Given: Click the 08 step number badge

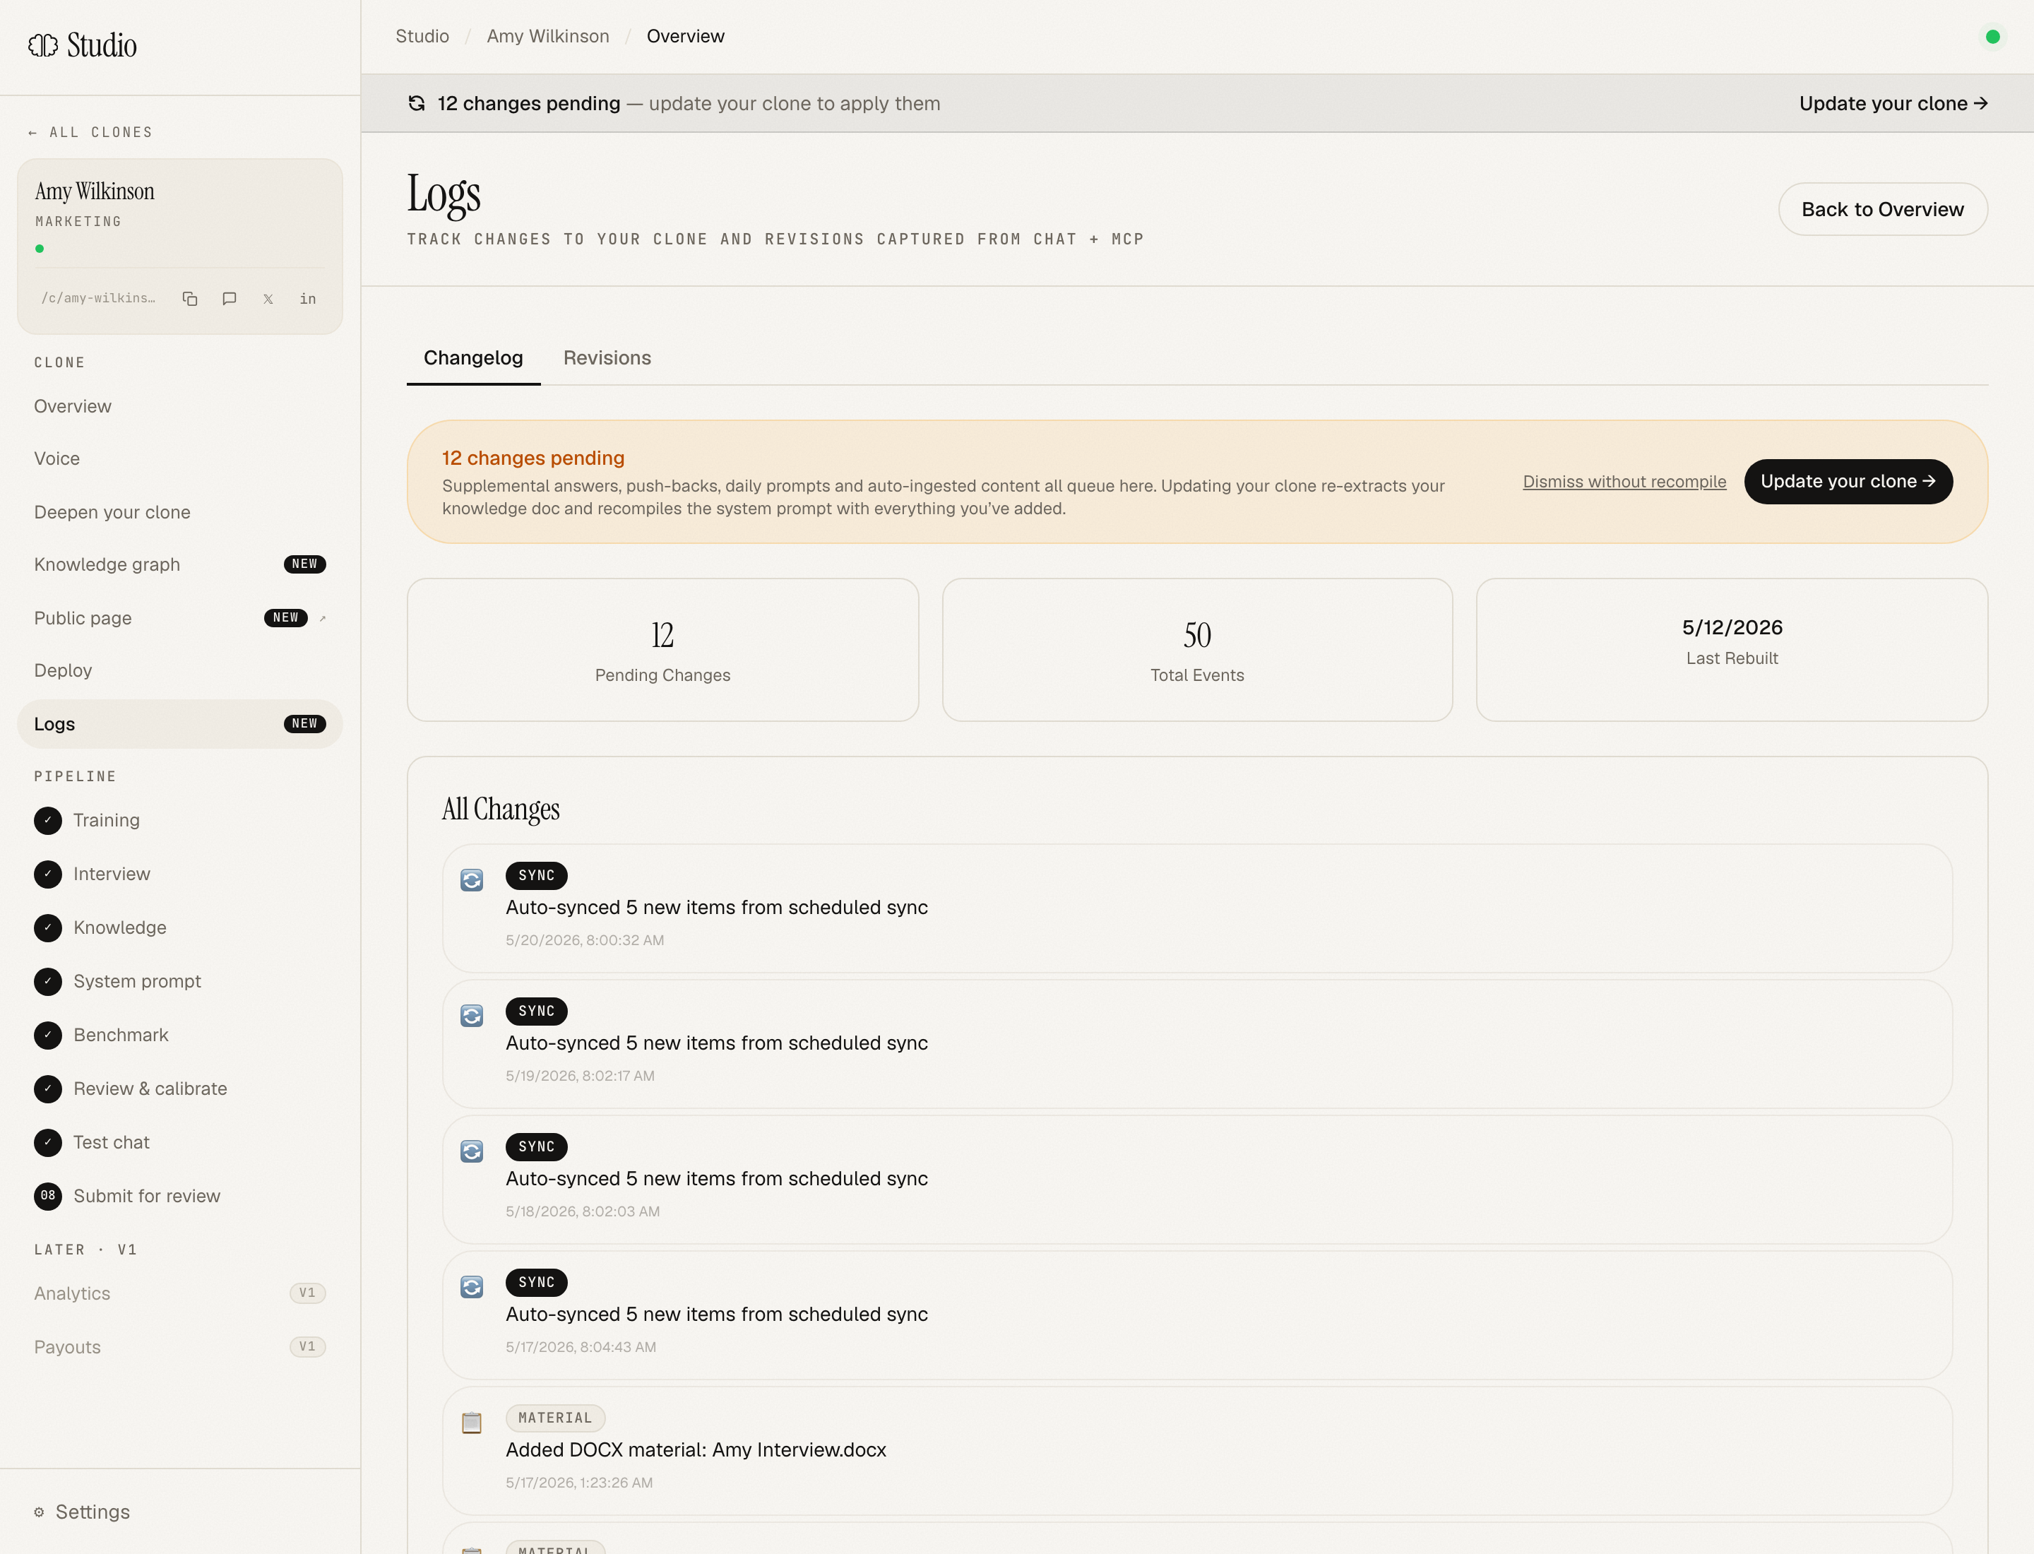Looking at the screenshot, I should (x=48, y=1196).
